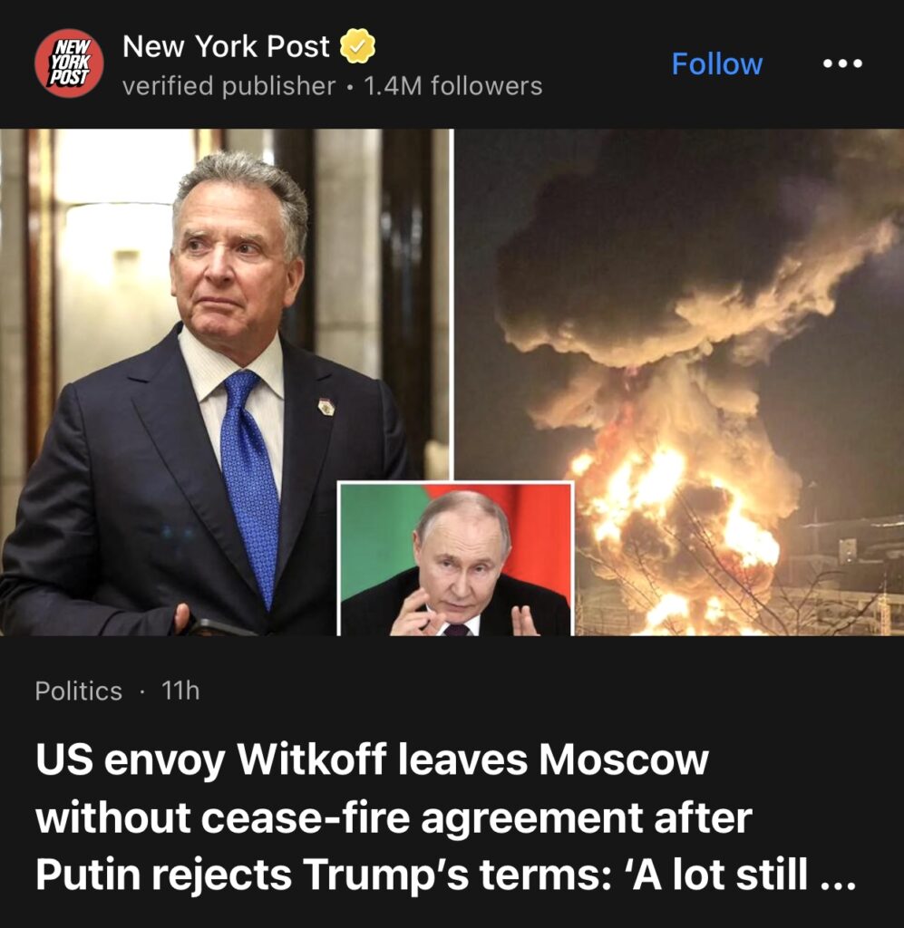Open the nighttime explosion fireball photo
The height and width of the screenshot is (928, 904).
[x=679, y=382]
